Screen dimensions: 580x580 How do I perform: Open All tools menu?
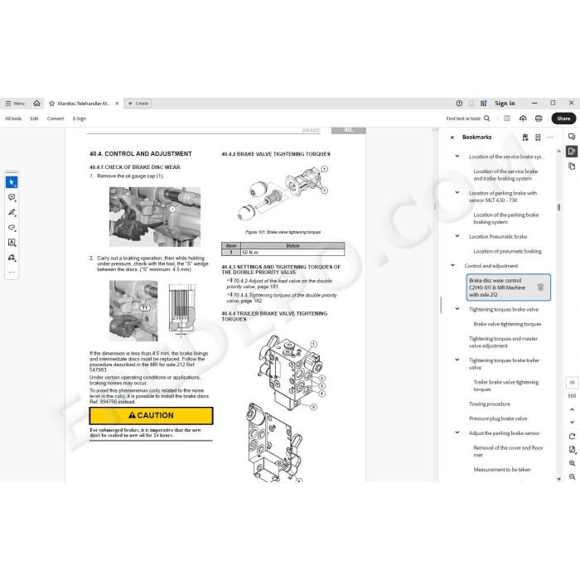tap(13, 118)
